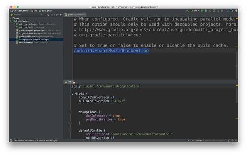
Task: Click the EmulatorControl breadcrumb
Action: pyautogui.click(x=19, y=11)
